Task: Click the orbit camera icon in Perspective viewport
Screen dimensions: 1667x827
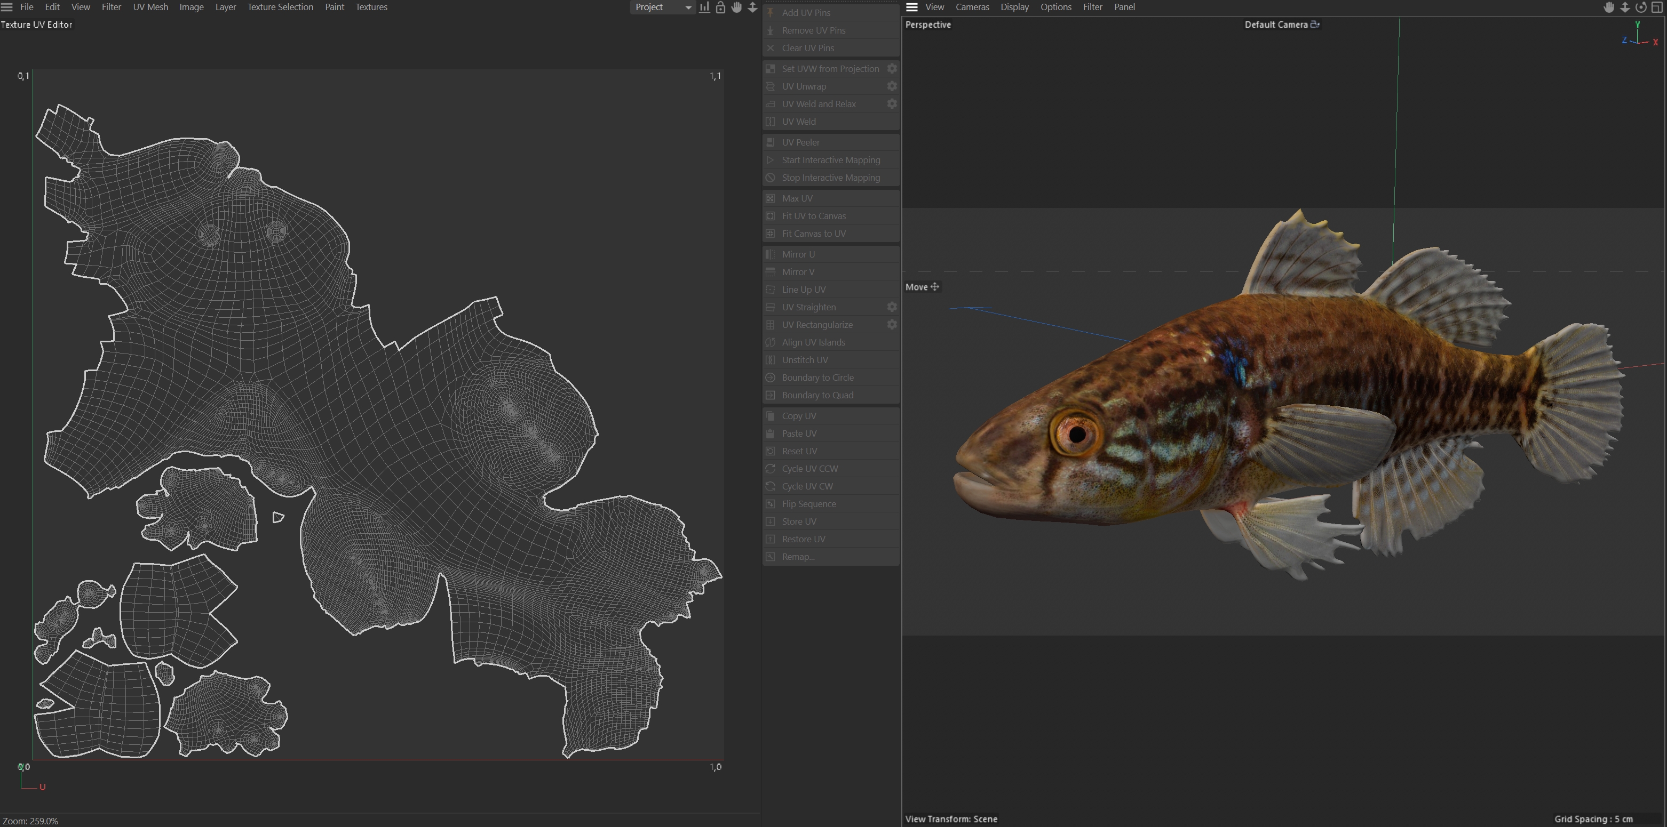Action: coord(1640,7)
